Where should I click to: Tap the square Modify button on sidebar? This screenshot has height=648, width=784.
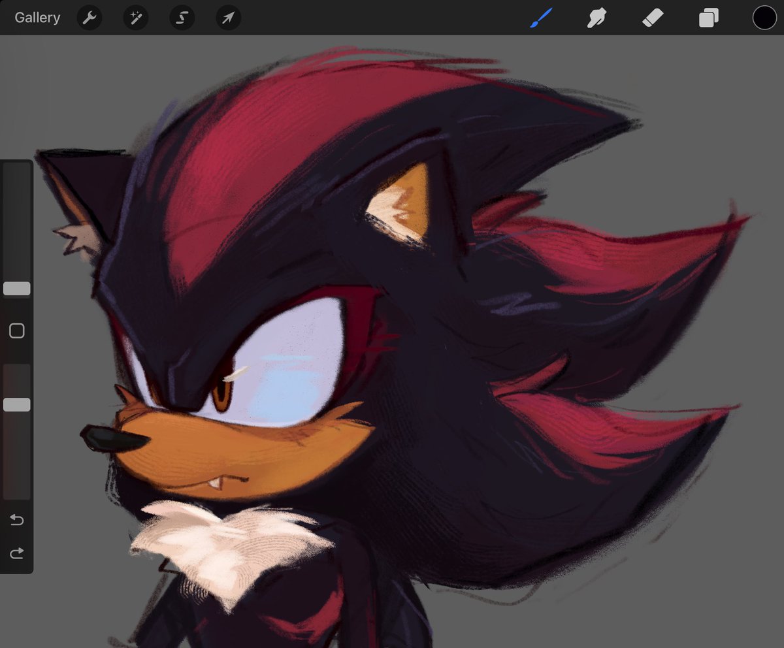[17, 331]
